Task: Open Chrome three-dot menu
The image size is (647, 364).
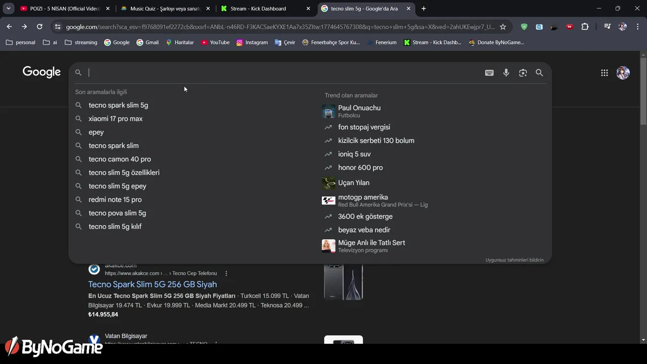Action: pyautogui.click(x=637, y=27)
